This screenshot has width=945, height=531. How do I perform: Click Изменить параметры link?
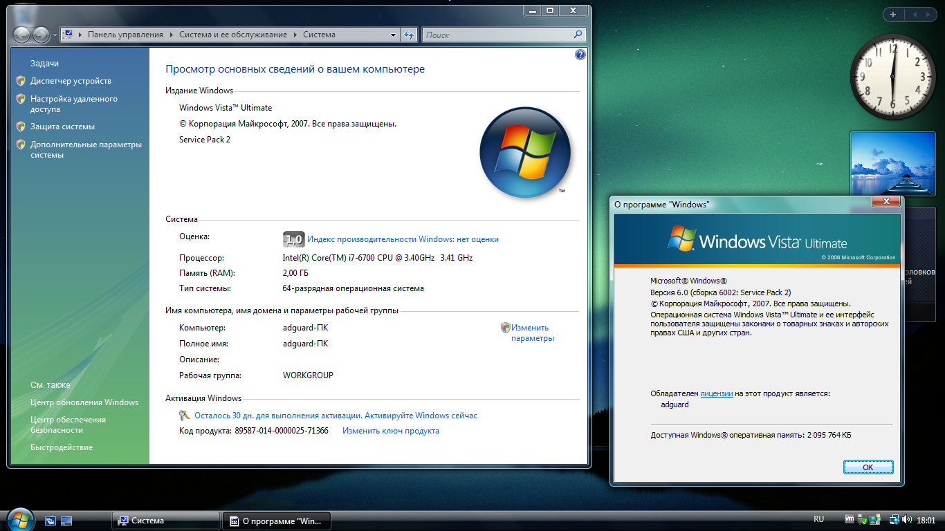[x=533, y=333]
